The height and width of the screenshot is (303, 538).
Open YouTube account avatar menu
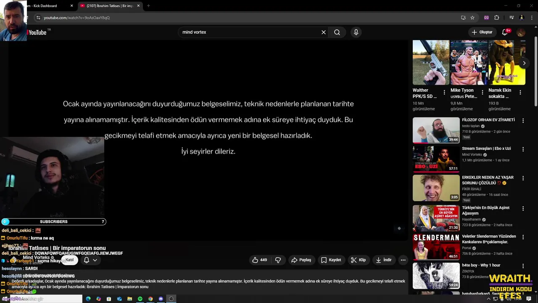point(521,32)
